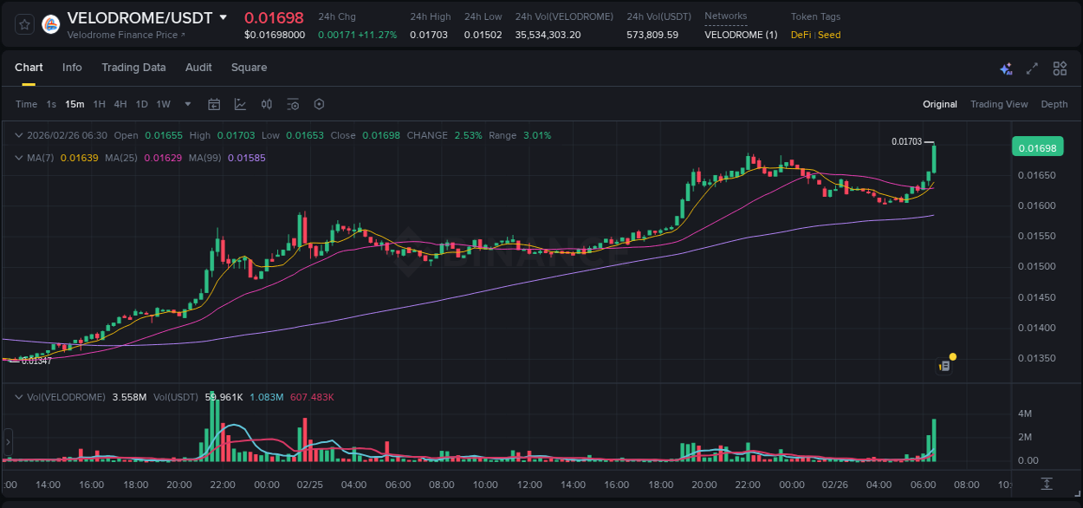Open the indicator list settings icon

(x=293, y=104)
